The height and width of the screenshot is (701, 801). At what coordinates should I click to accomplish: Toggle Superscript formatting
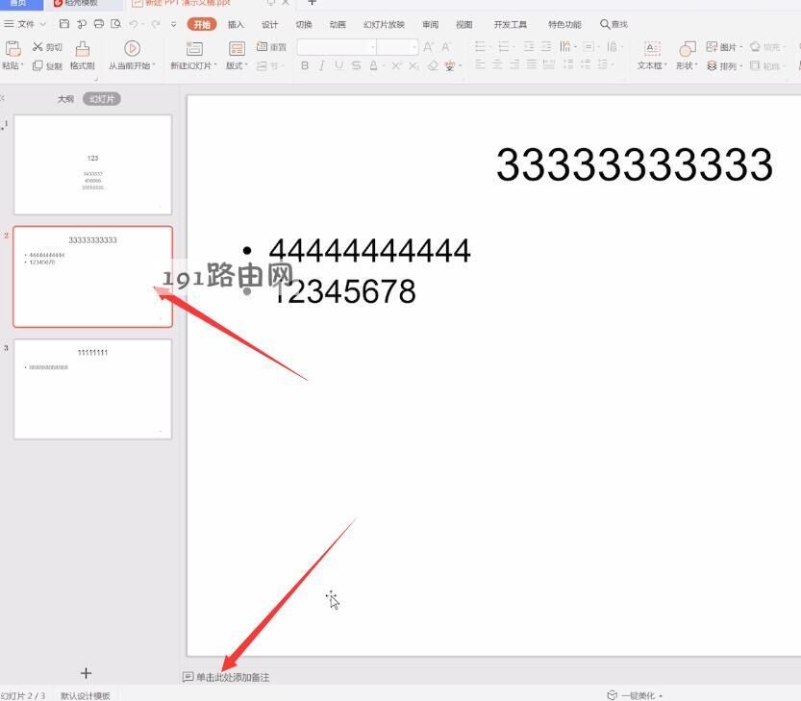396,65
